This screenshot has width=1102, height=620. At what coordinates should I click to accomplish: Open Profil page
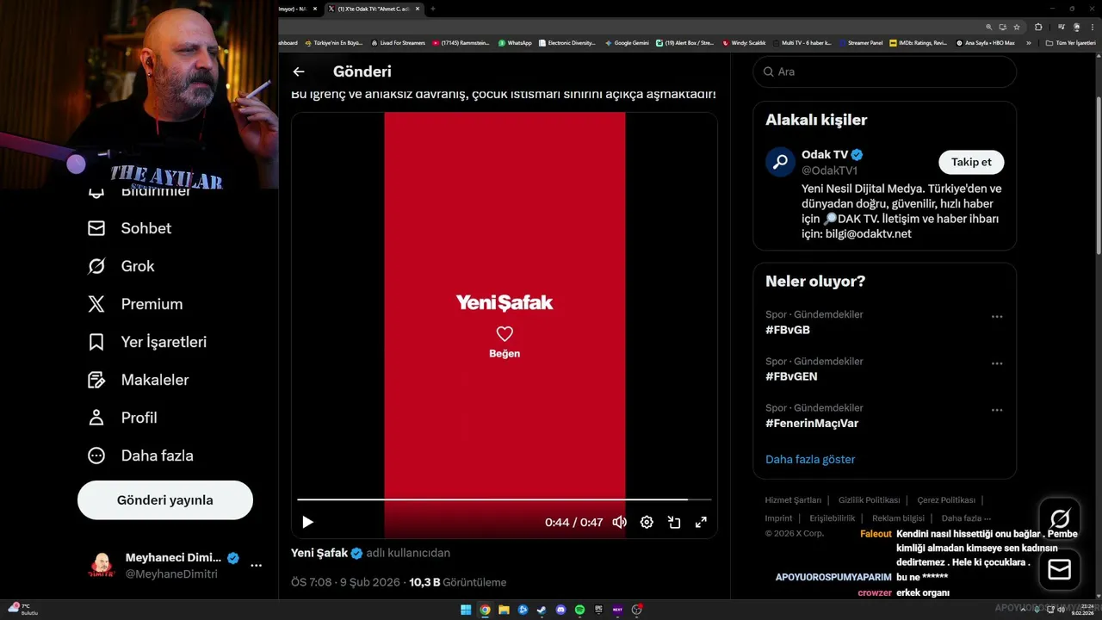coord(122,418)
